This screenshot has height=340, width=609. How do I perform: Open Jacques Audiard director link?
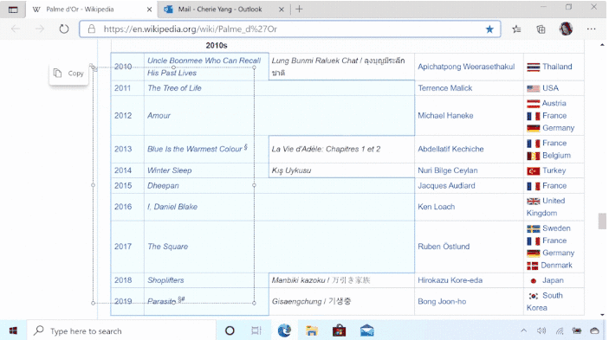(446, 186)
